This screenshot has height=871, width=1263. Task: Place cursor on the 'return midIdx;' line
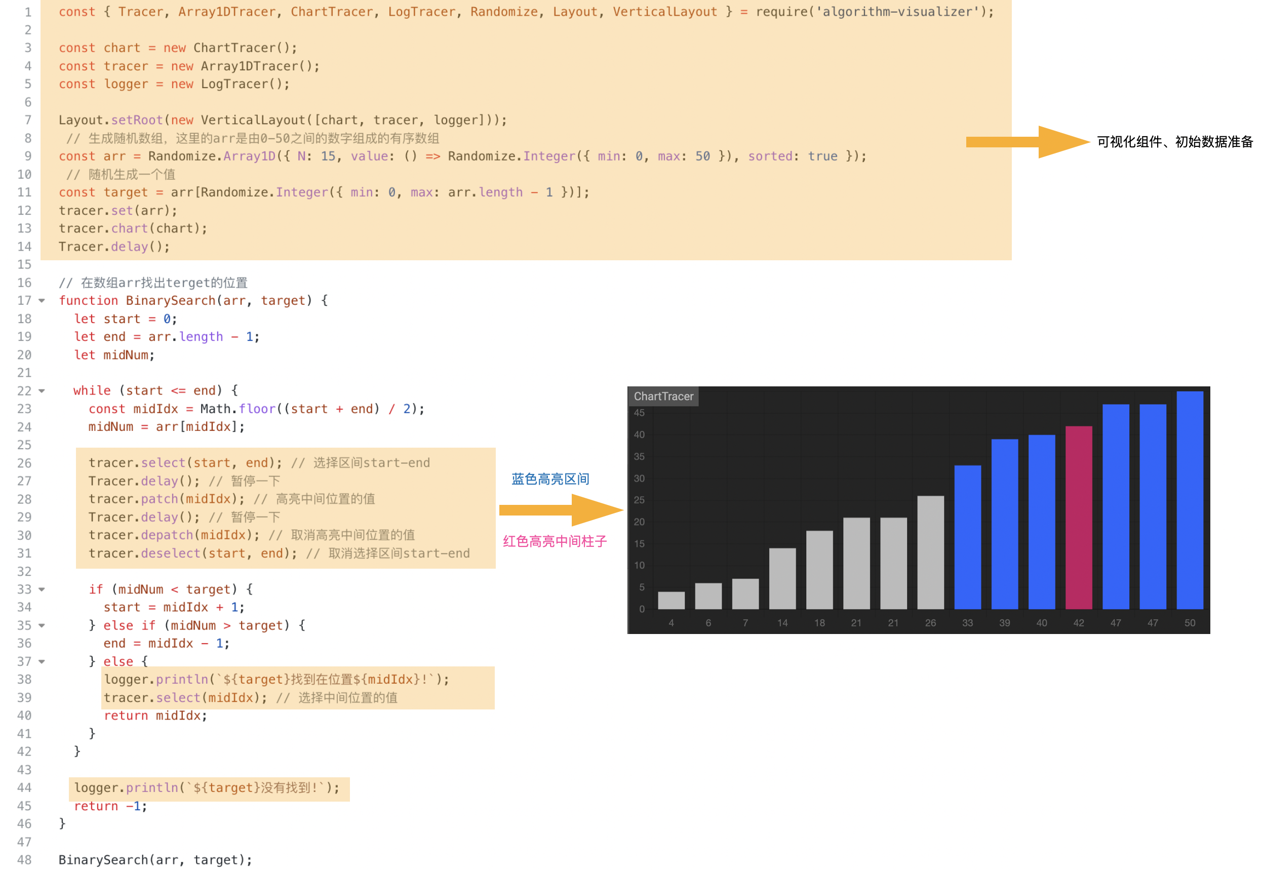(155, 716)
